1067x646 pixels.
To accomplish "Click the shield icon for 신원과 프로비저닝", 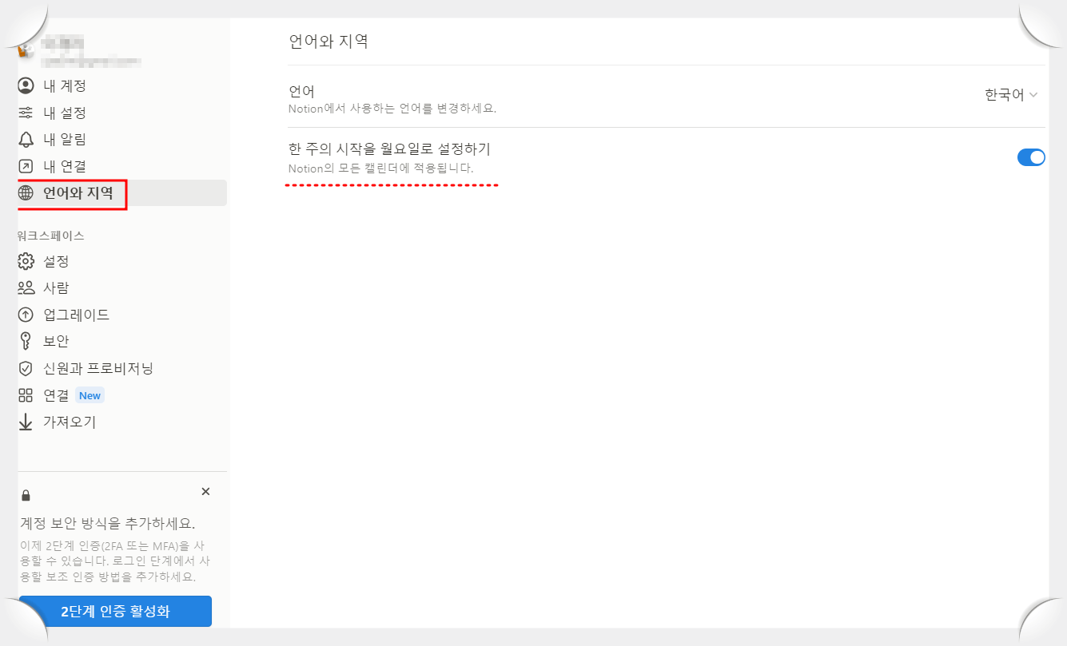I will (25, 368).
